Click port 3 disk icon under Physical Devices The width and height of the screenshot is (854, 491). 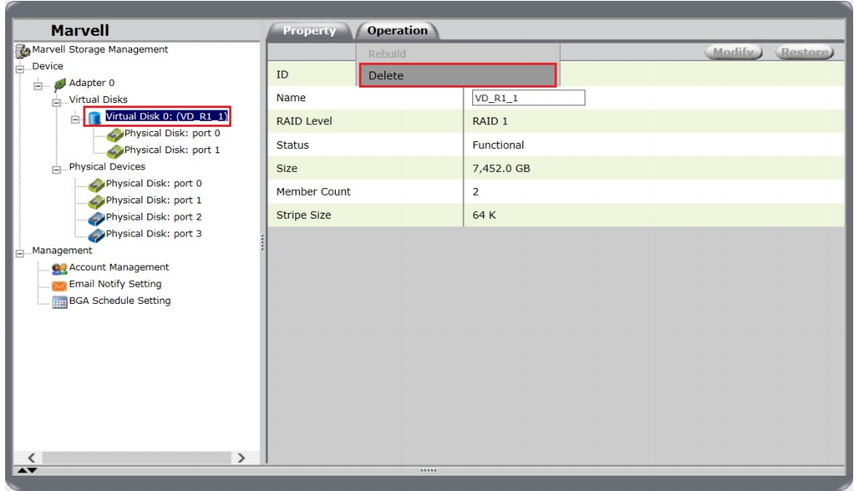(94, 234)
